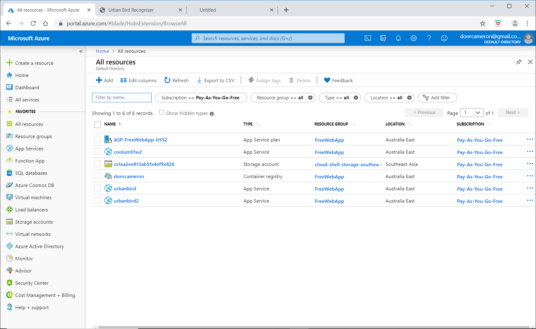Viewport: 536px width, 329px height.
Task: Remove the Type filter
Action: (x=356, y=98)
